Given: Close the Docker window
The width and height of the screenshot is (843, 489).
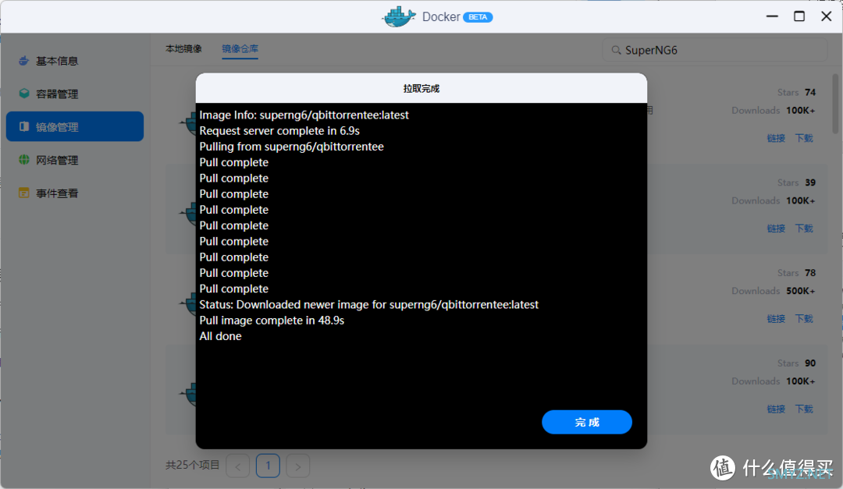Looking at the screenshot, I should [x=827, y=16].
